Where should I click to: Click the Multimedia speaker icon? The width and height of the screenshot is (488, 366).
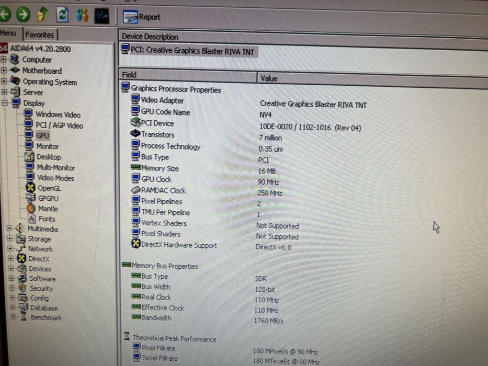click(20, 228)
